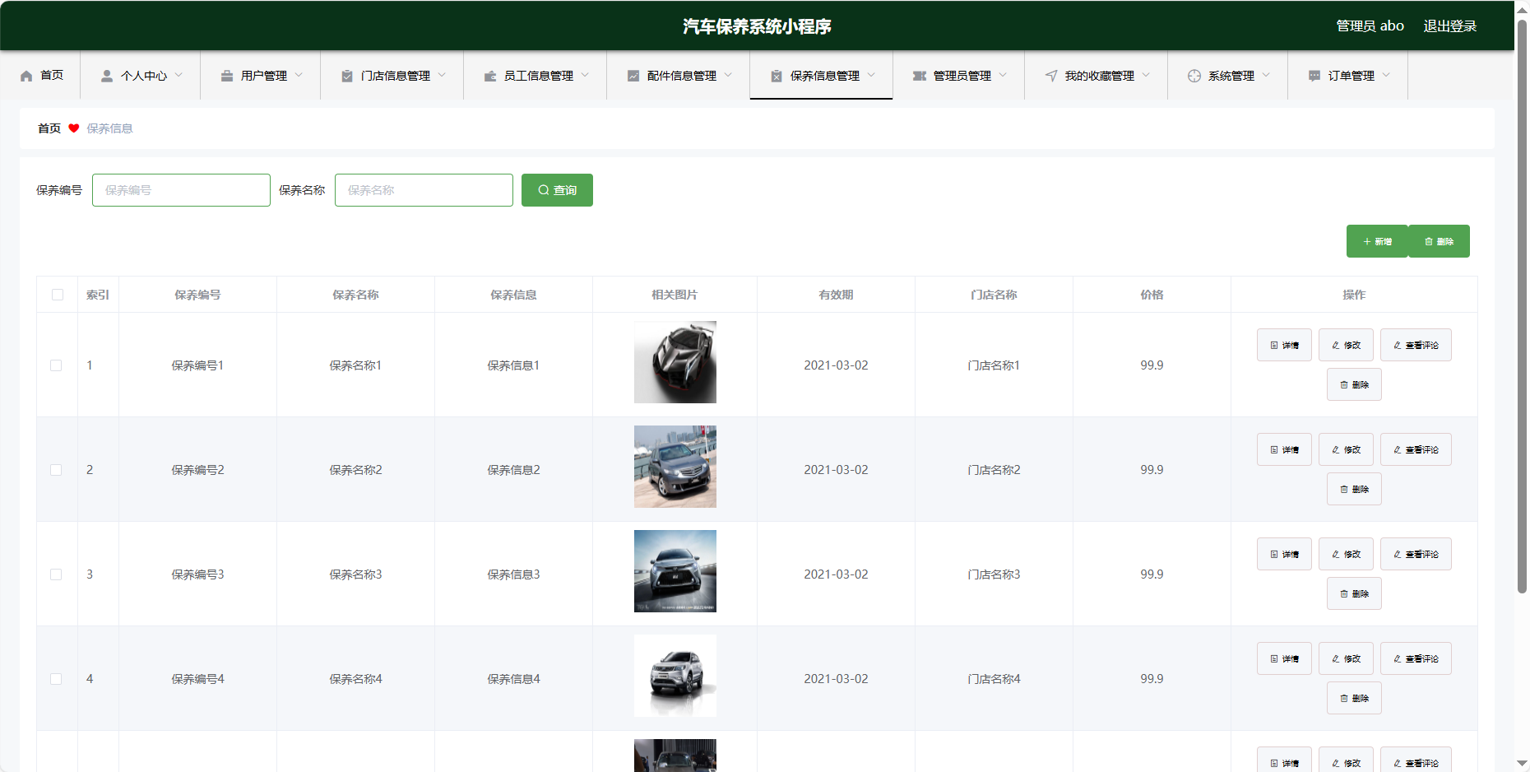The width and height of the screenshot is (1530, 772).
Task: Click edit pencil icon in 保养编号3 row
Action: tap(1336, 555)
